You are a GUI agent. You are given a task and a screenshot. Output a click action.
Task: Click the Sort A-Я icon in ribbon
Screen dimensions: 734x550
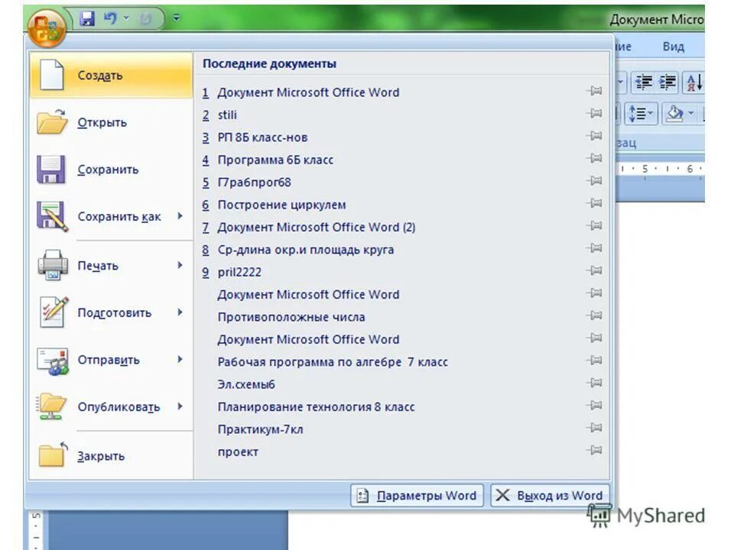pos(693,83)
